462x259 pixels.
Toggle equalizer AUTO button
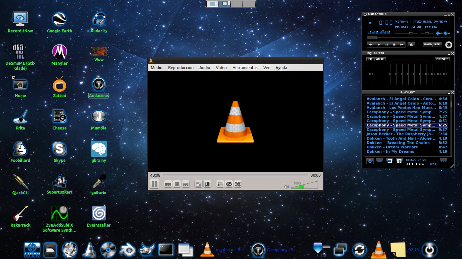(x=380, y=59)
